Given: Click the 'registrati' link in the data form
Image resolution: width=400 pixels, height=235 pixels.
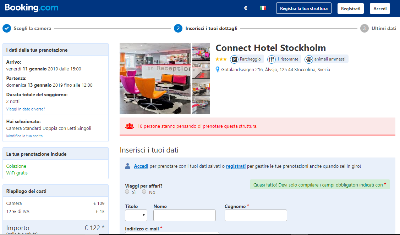Looking at the screenshot, I should click(x=236, y=166).
